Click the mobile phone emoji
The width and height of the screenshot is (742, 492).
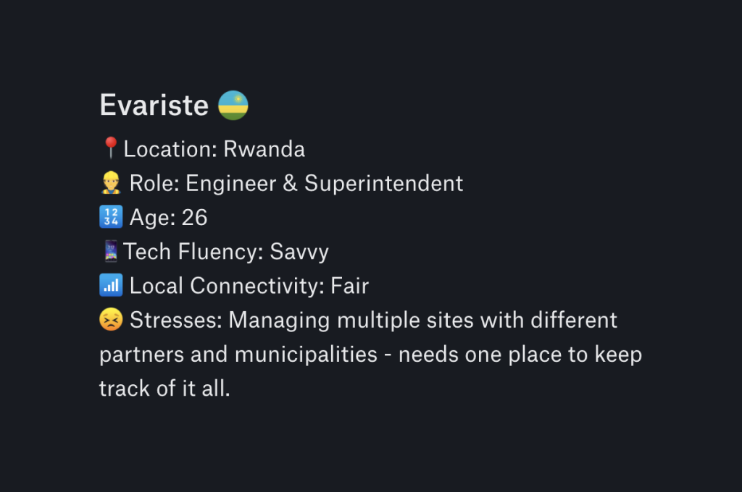pyautogui.click(x=111, y=251)
